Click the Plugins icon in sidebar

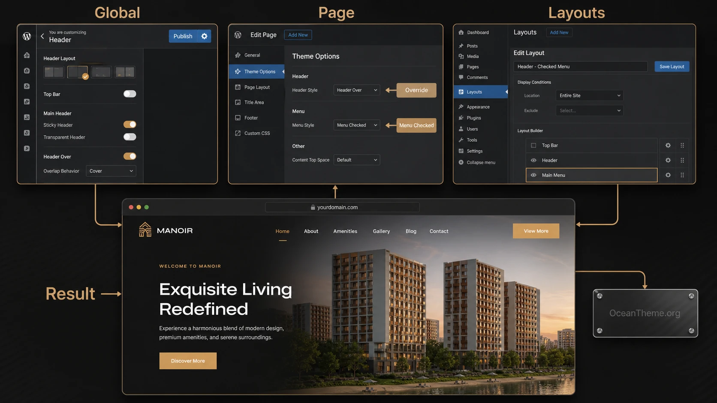[461, 118]
